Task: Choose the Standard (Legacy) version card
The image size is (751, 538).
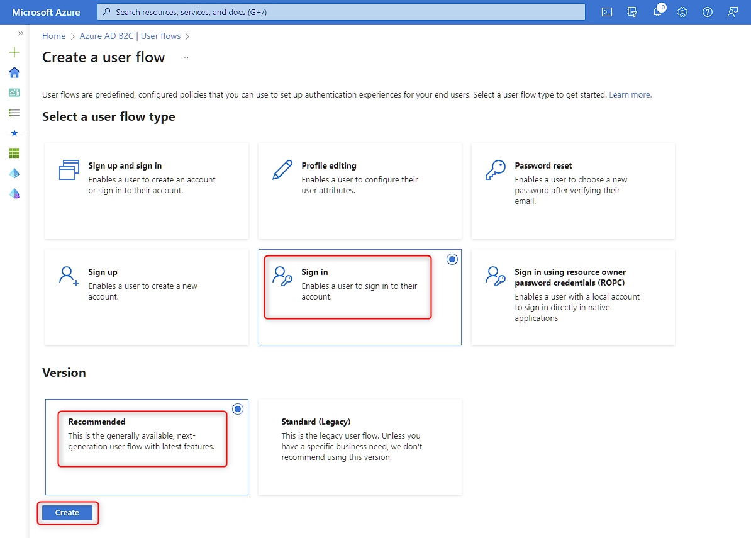Action: coord(360,447)
